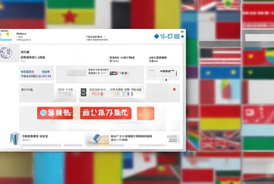The width and height of the screenshot is (274, 184).
Task: Click the small red flower icon on the right card
Action: point(174,90)
